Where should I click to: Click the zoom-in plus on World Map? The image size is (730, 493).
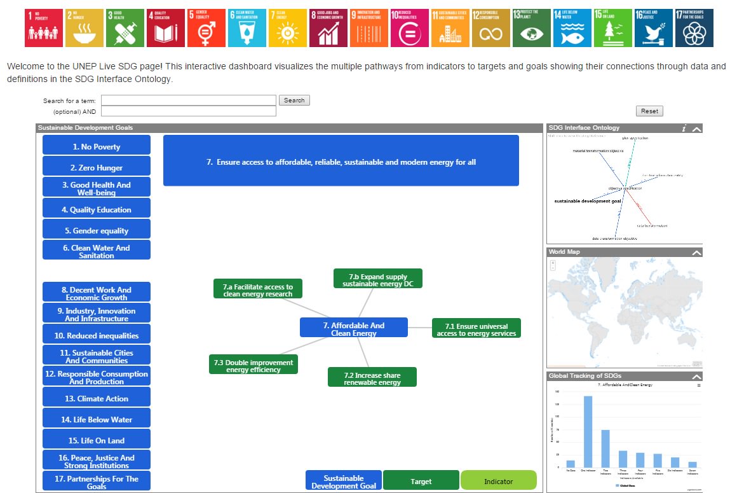point(553,263)
